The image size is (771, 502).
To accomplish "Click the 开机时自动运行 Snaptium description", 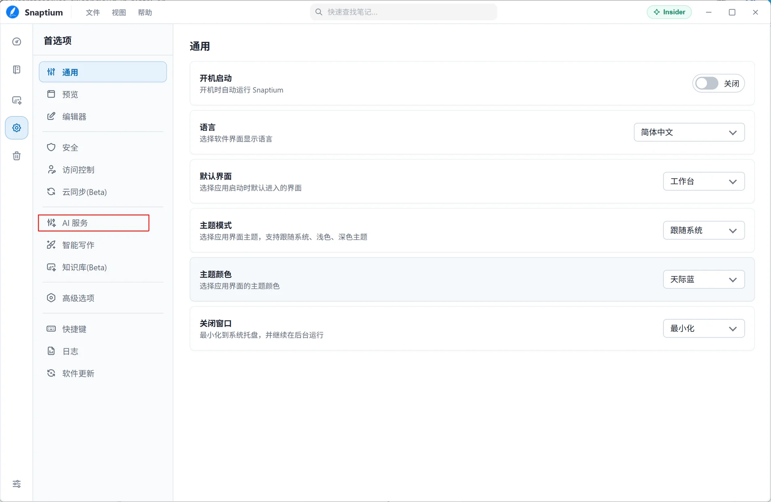I will (241, 90).
